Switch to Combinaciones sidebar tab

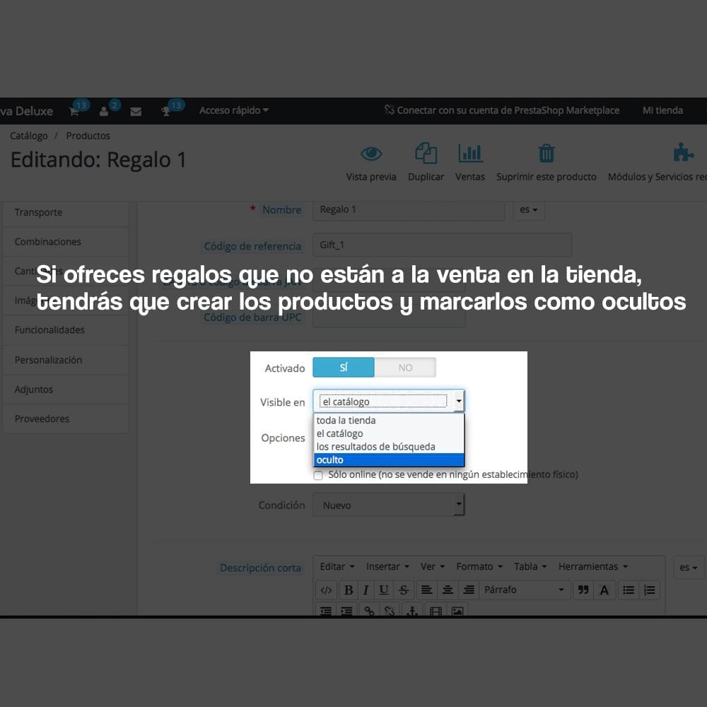[65, 242]
